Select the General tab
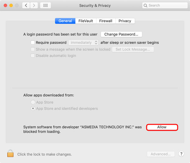Viewport: 190px width, 163px height. click(65, 21)
